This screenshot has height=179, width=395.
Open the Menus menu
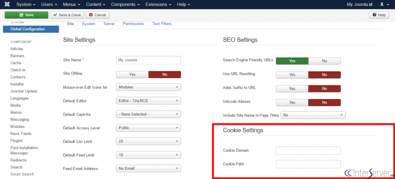pos(71,4)
